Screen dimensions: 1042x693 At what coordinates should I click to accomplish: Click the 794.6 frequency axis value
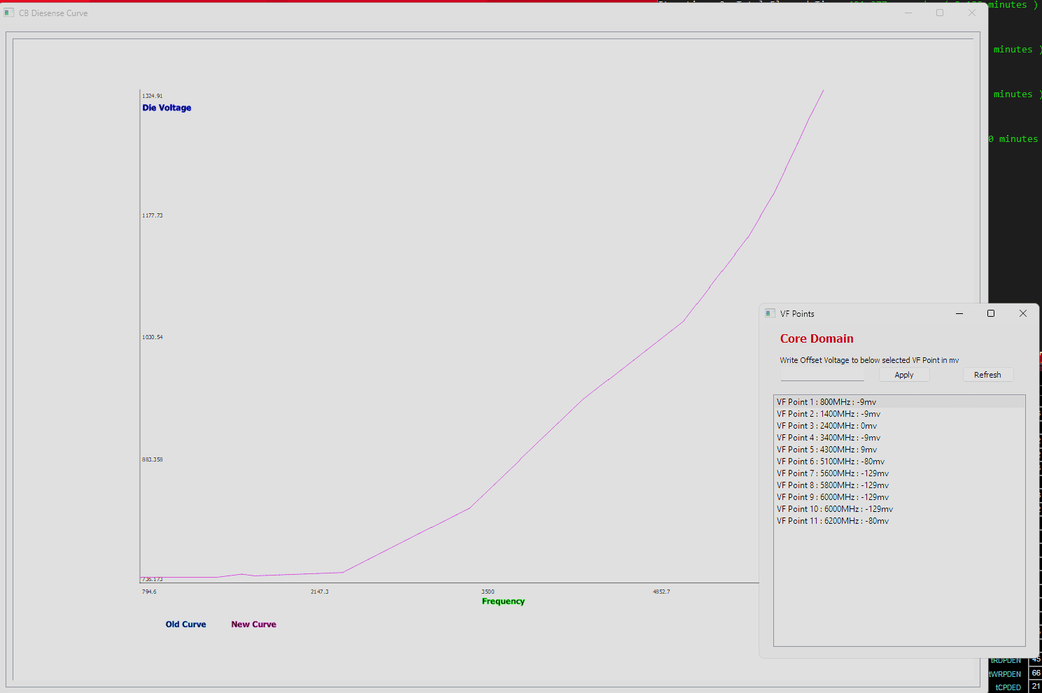pyautogui.click(x=149, y=592)
